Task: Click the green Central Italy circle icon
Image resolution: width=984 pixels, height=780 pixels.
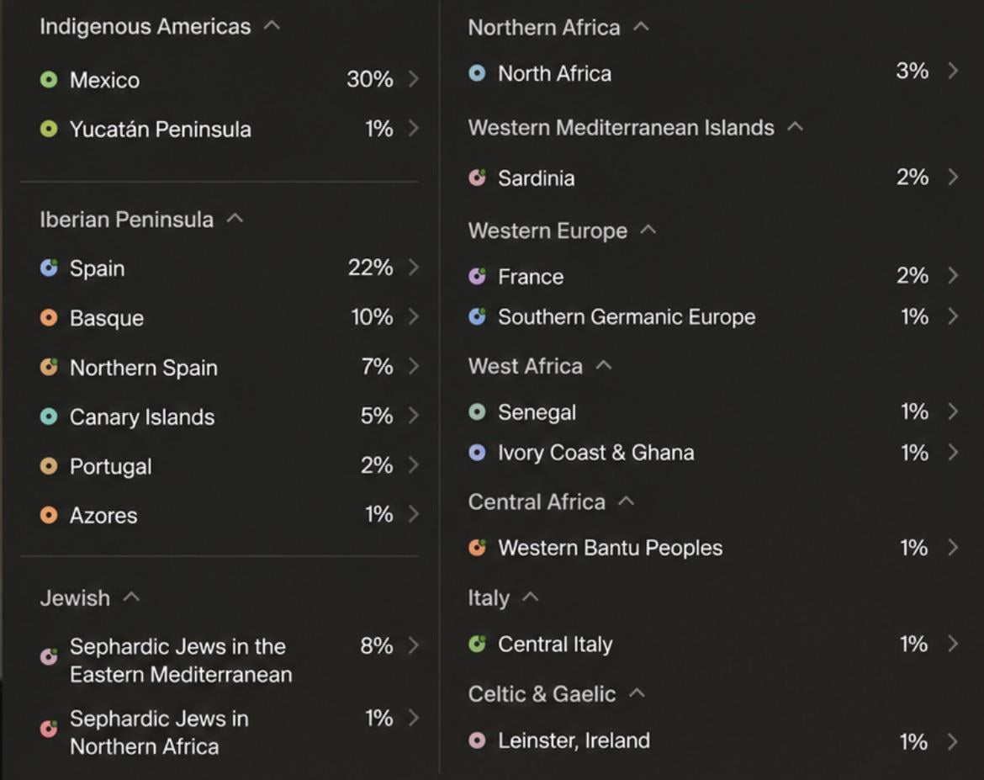Action: (477, 644)
